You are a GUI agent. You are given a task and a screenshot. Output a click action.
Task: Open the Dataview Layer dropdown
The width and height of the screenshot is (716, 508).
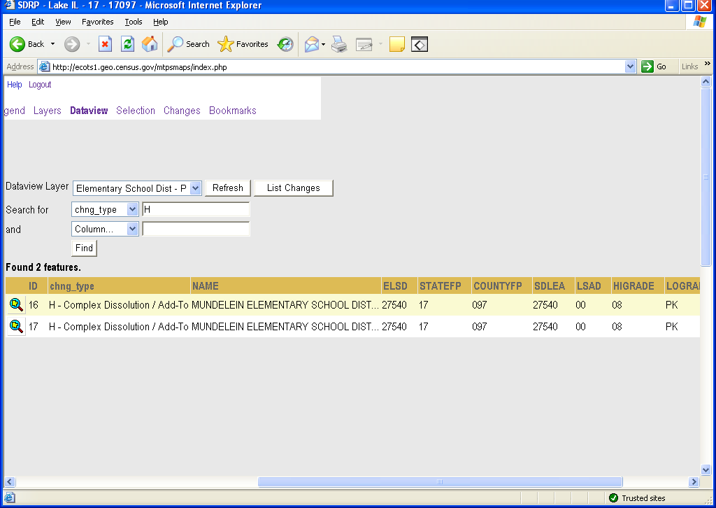coord(195,188)
